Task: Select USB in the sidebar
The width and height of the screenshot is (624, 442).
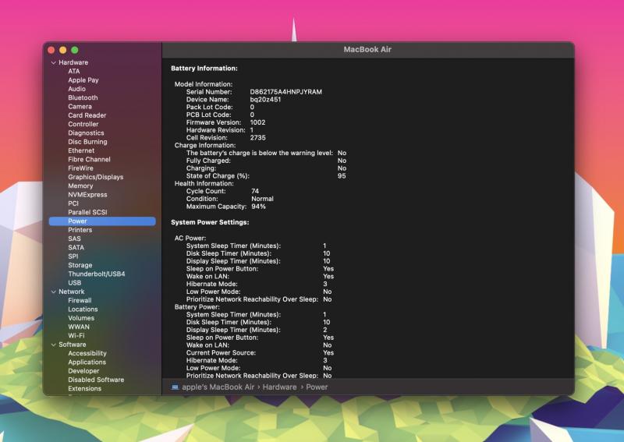Action: coord(74,283)
